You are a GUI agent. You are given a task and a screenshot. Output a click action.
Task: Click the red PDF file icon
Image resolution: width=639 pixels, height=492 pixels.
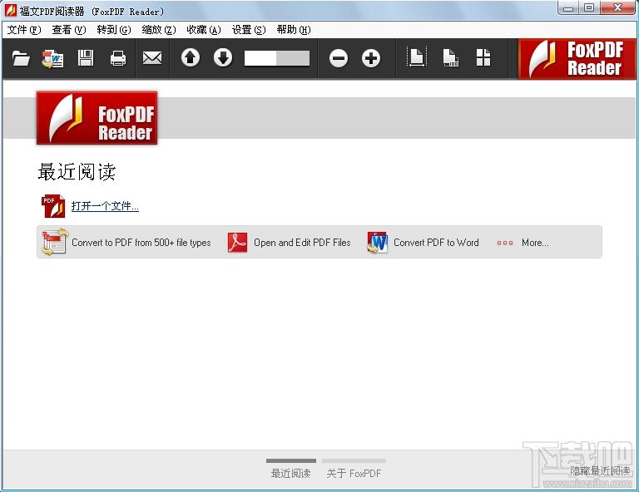[53, 206]
